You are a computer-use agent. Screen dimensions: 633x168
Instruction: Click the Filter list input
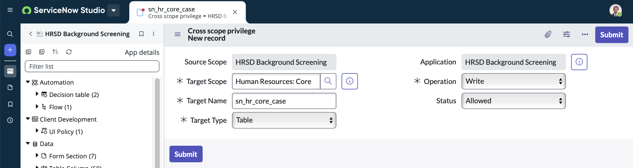pos(92,66)
